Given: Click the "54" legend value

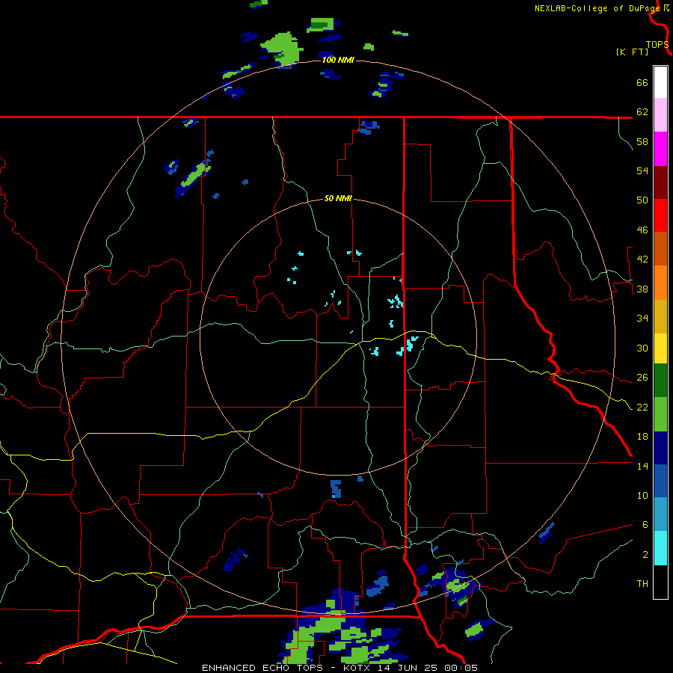Looking at the screenshot, I should pyautogui.click(x=642, y=170).
